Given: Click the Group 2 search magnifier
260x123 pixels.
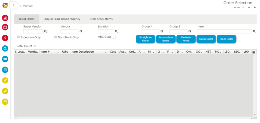Looking at the screenshot, I should point(190,31).
